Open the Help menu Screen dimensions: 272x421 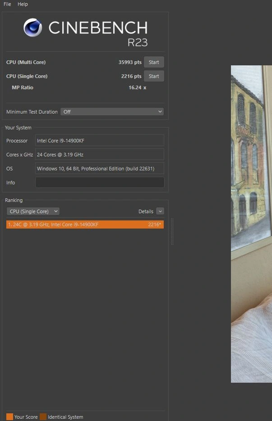tap(23, 4)
